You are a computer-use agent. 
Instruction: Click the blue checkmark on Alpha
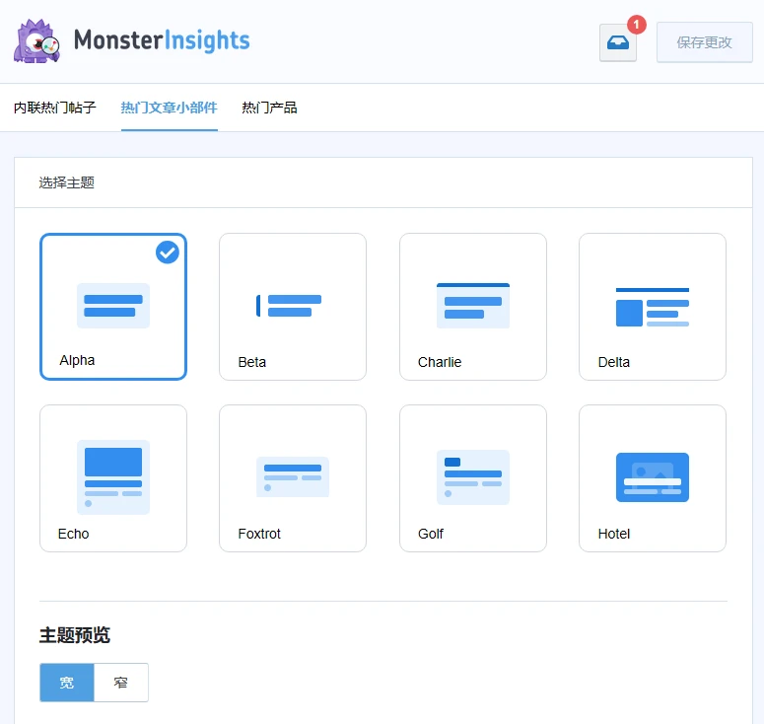point(168,253)
